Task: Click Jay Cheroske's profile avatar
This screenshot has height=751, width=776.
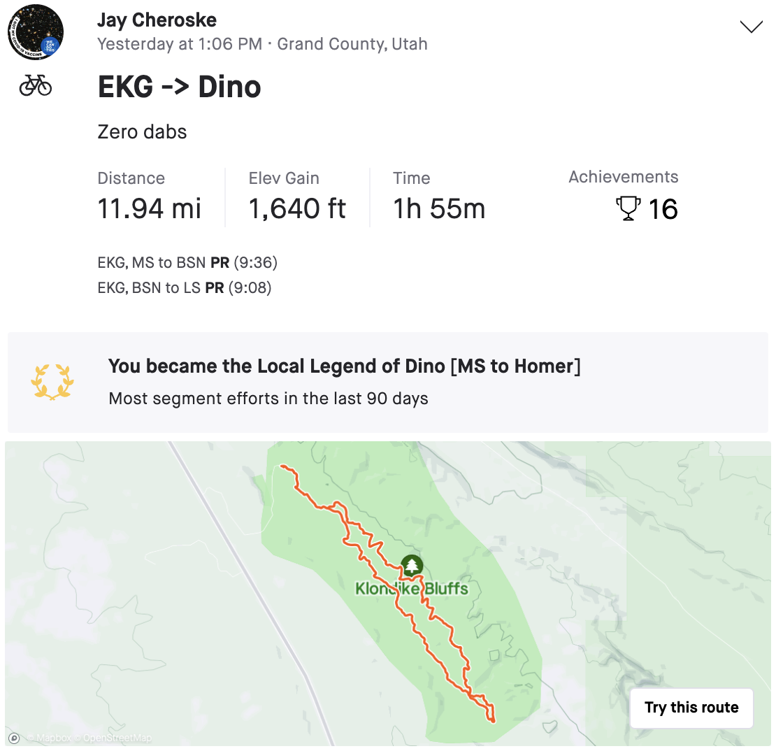Action: (x=36, y=33)
